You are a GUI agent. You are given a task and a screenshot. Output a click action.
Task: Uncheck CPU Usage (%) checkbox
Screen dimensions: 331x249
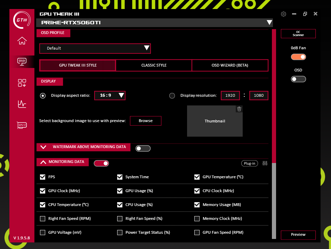click(120, 205)
